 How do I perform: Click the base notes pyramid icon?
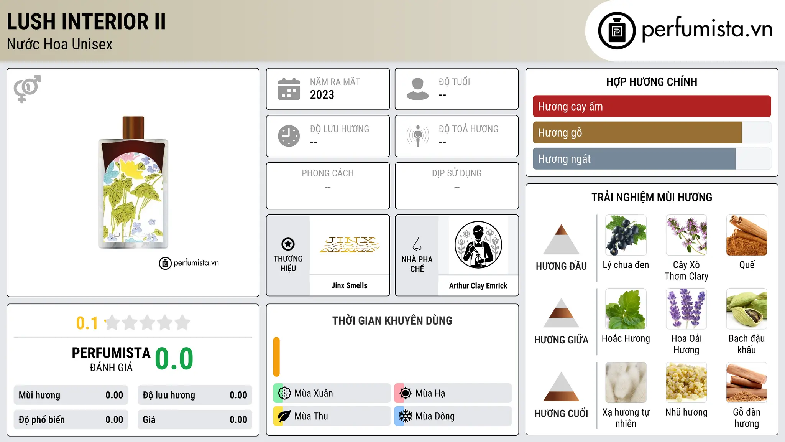561,386
